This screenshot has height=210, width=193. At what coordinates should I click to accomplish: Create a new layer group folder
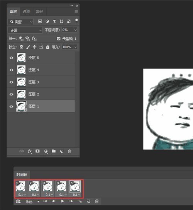point(54,151)
